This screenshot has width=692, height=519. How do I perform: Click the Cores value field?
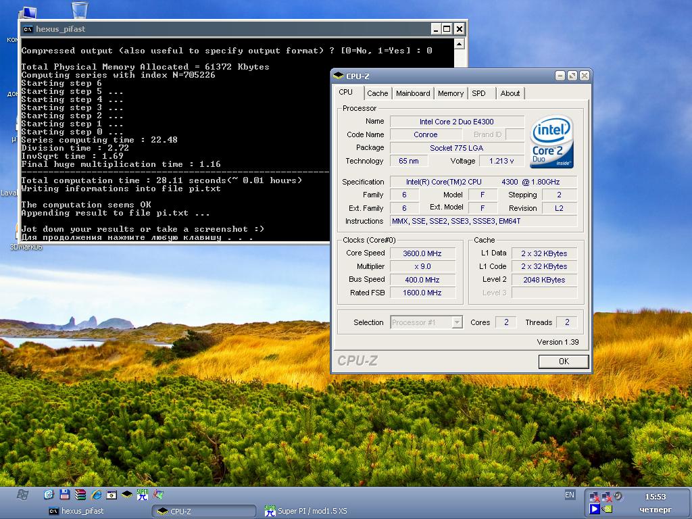coord(505,322)
